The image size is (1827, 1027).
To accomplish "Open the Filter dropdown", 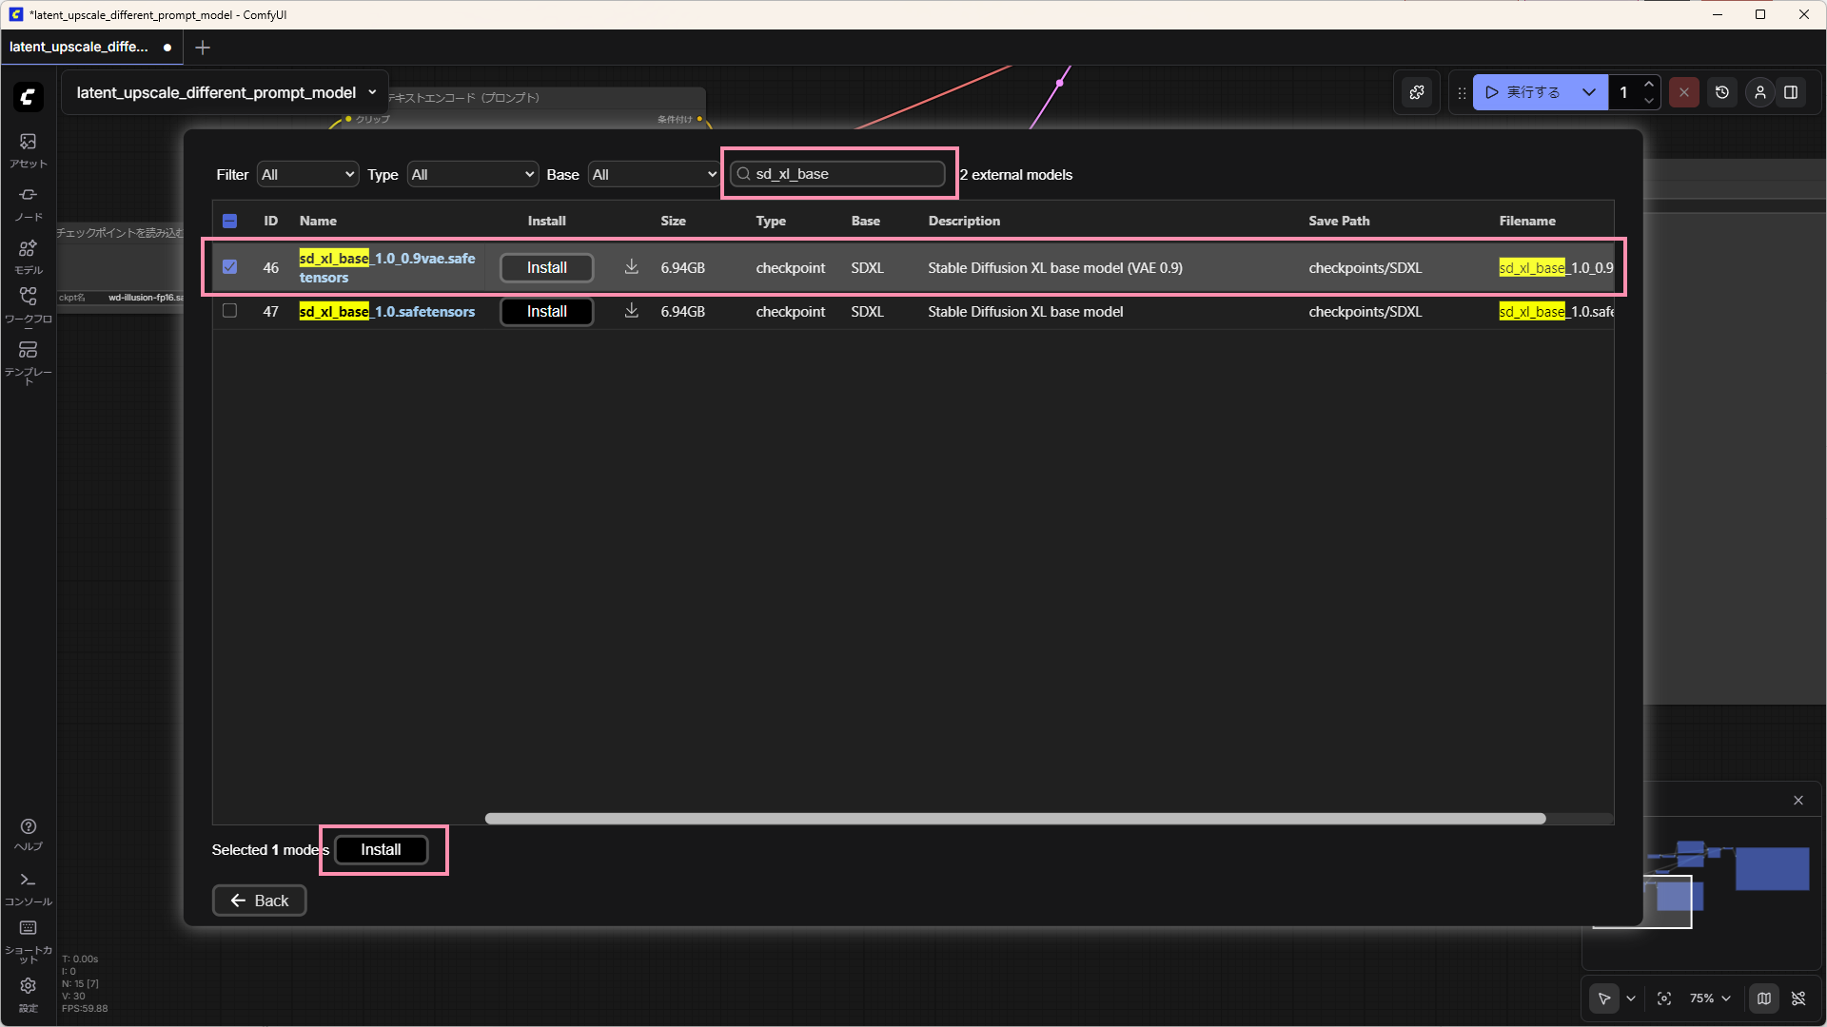I will [x=307, y=175].
